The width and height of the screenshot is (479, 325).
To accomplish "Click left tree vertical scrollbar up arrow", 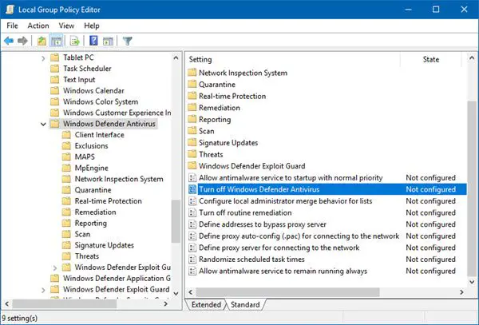I will 176,57.
